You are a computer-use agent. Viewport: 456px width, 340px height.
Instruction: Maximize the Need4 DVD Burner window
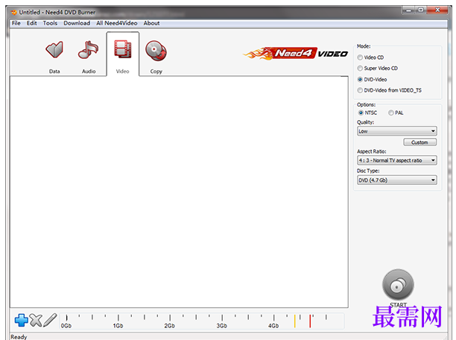pos(421,10)
